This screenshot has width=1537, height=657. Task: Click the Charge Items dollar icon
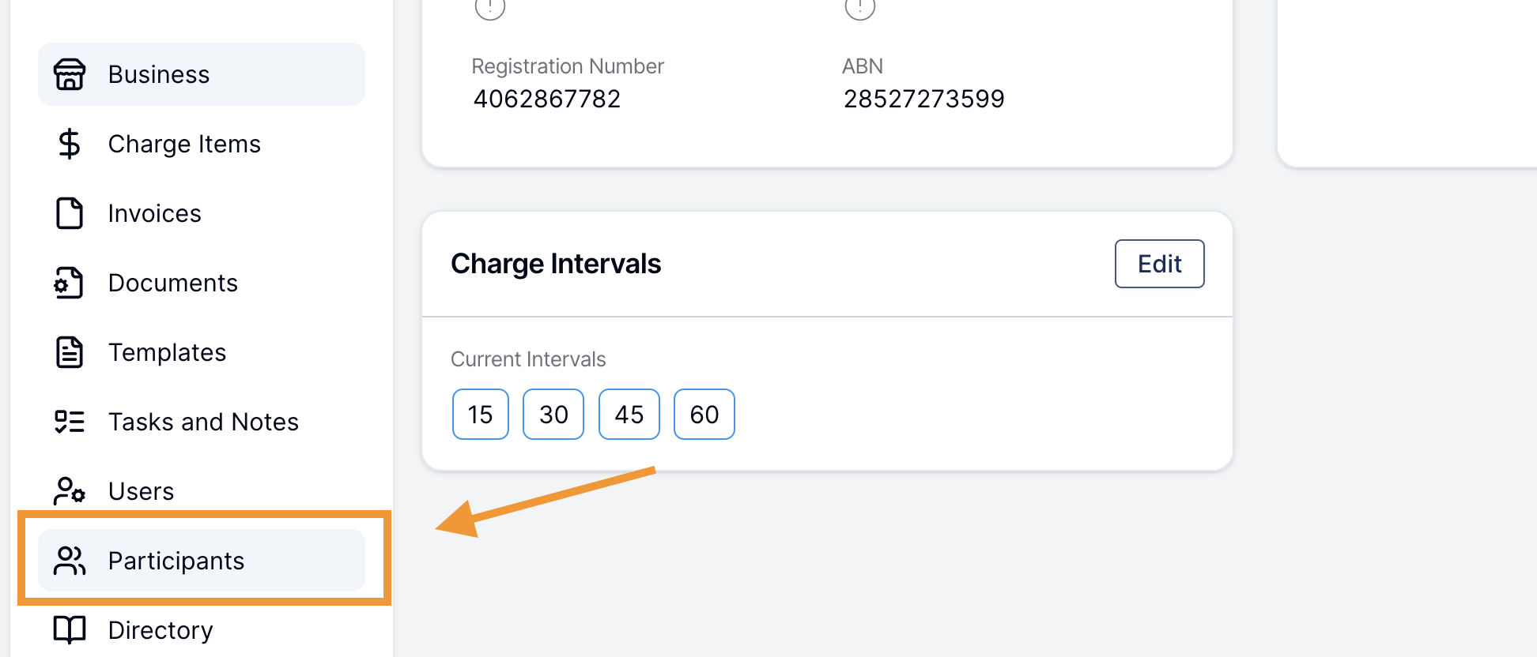[x=70, y=144]
